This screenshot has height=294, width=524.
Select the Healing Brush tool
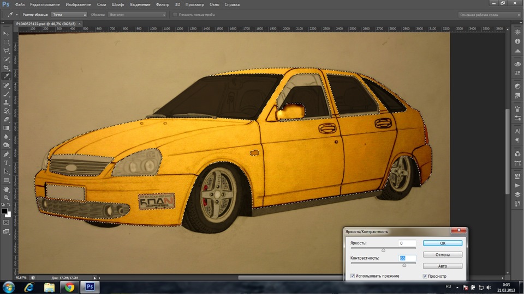[x=6, y=85]
